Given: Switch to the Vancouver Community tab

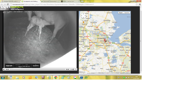Looking at the screenshot, I should click(50, 1).
